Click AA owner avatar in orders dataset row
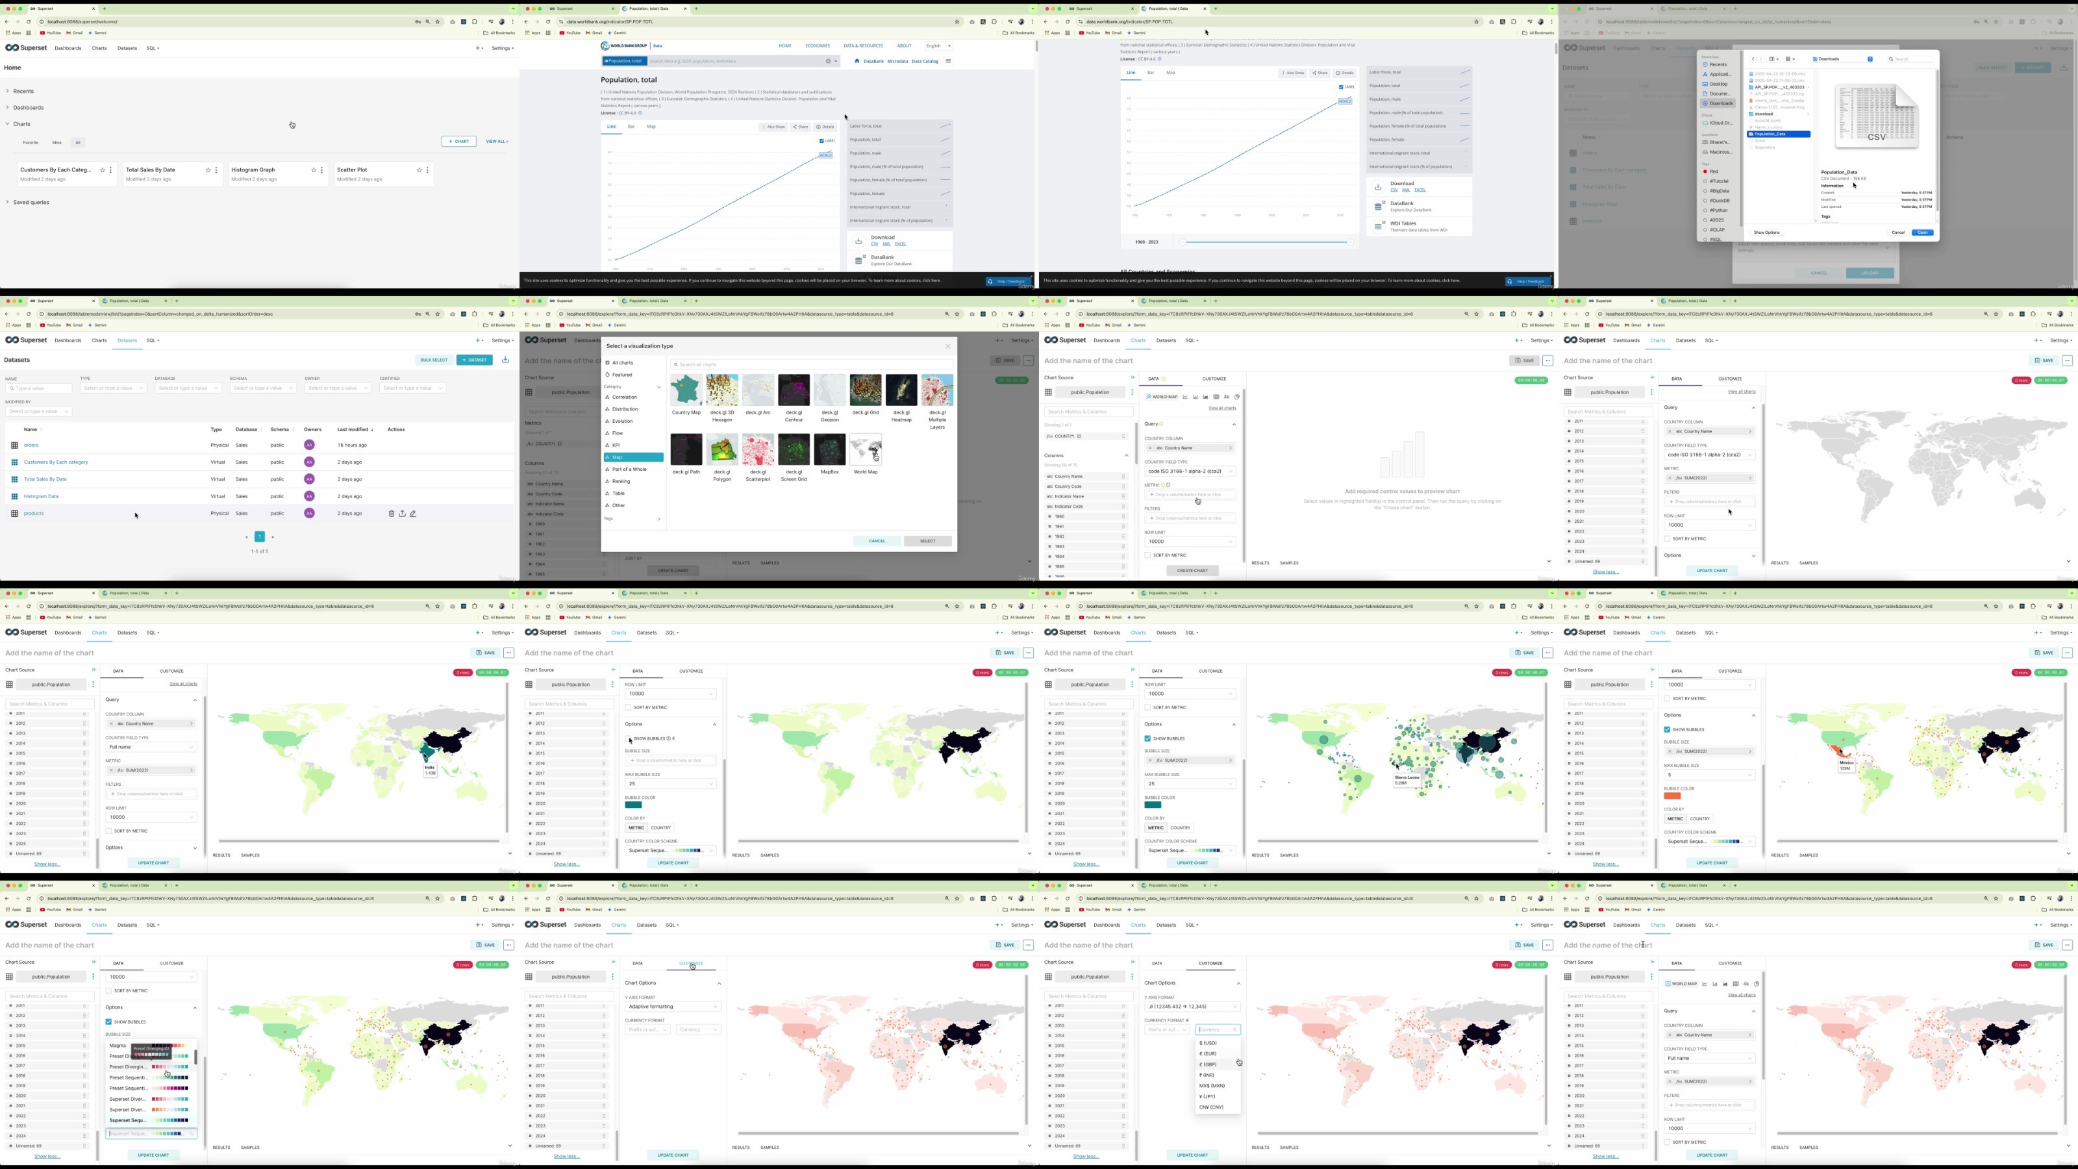Viewport: 2078px width, 1169px height. pos(309,446)
